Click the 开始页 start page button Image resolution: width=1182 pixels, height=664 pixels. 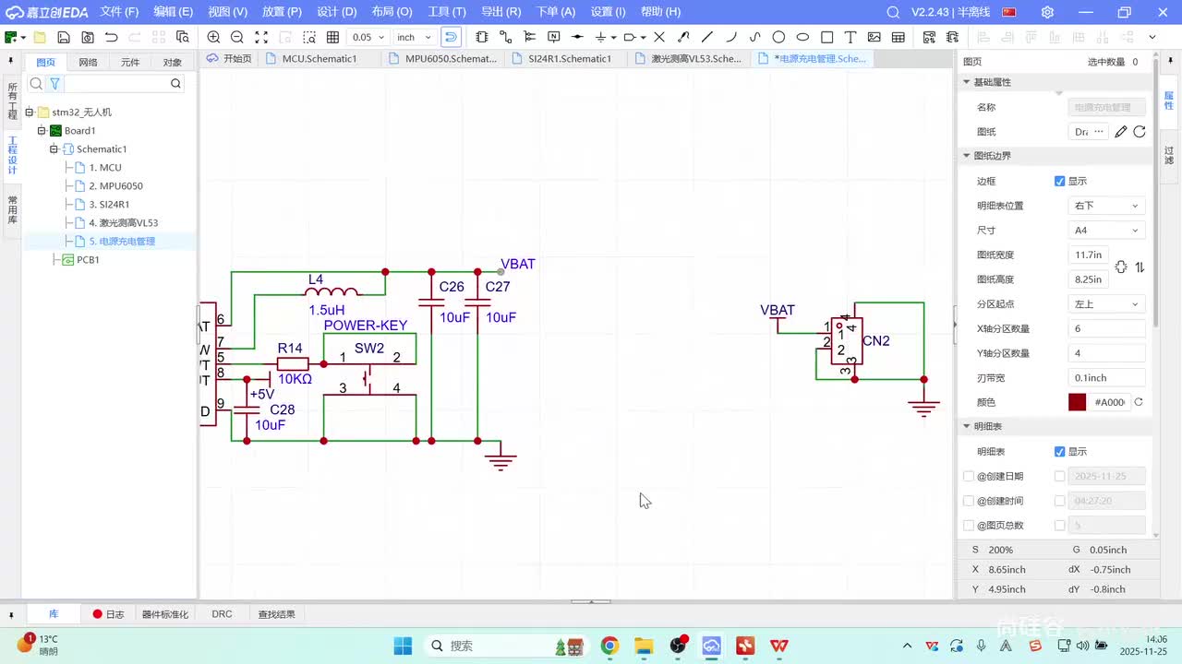pyautogui.click(x=229, y=58)
